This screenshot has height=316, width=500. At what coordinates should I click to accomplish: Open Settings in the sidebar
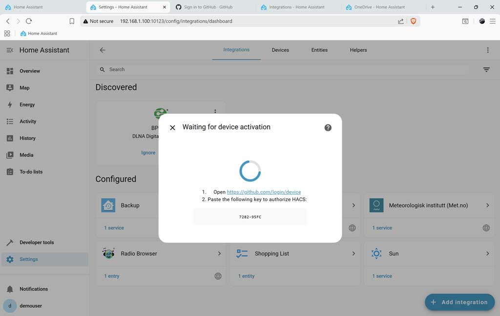click(x=44, y=259)
